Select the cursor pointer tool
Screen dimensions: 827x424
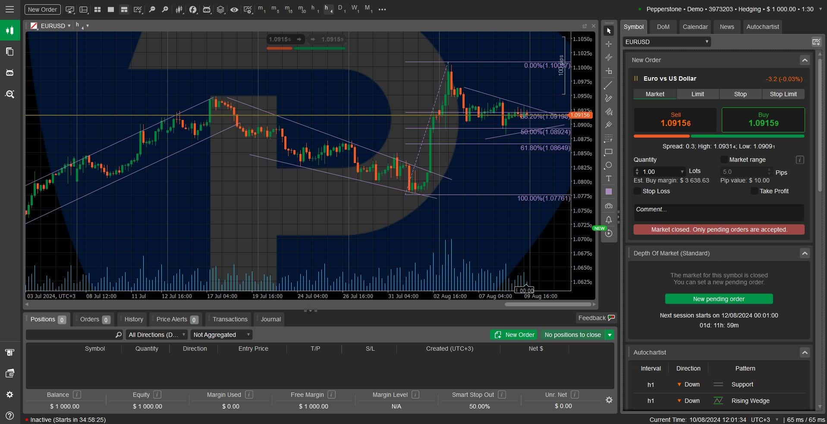pyautogui.click(x=609, y=31)
